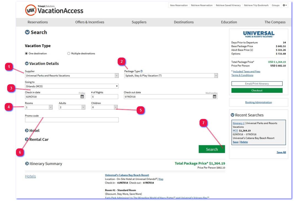Click the Promo code field
The height and width of the screenshot is (201, 294).
click(72, 120)
